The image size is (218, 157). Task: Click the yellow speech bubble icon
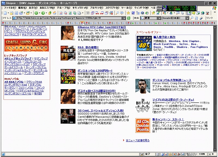pos(193,13)
